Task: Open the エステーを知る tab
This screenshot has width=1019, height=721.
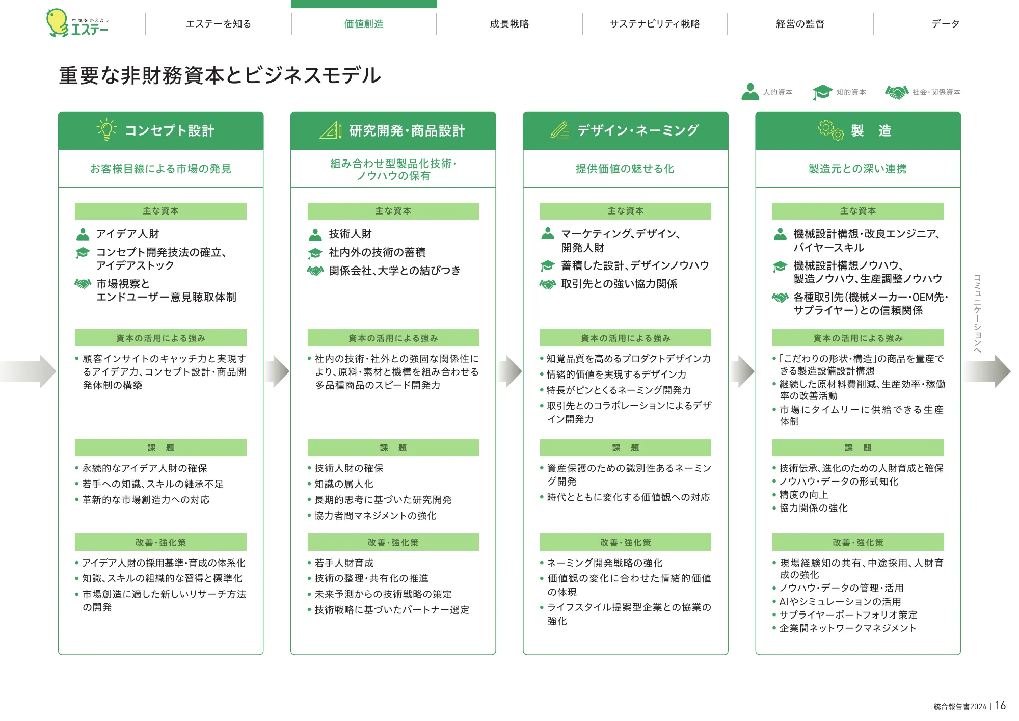Action: tap(219, 24)
